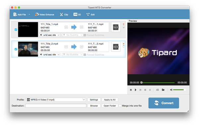Open the Add File dropdown arrow

[x=29, y=15]
